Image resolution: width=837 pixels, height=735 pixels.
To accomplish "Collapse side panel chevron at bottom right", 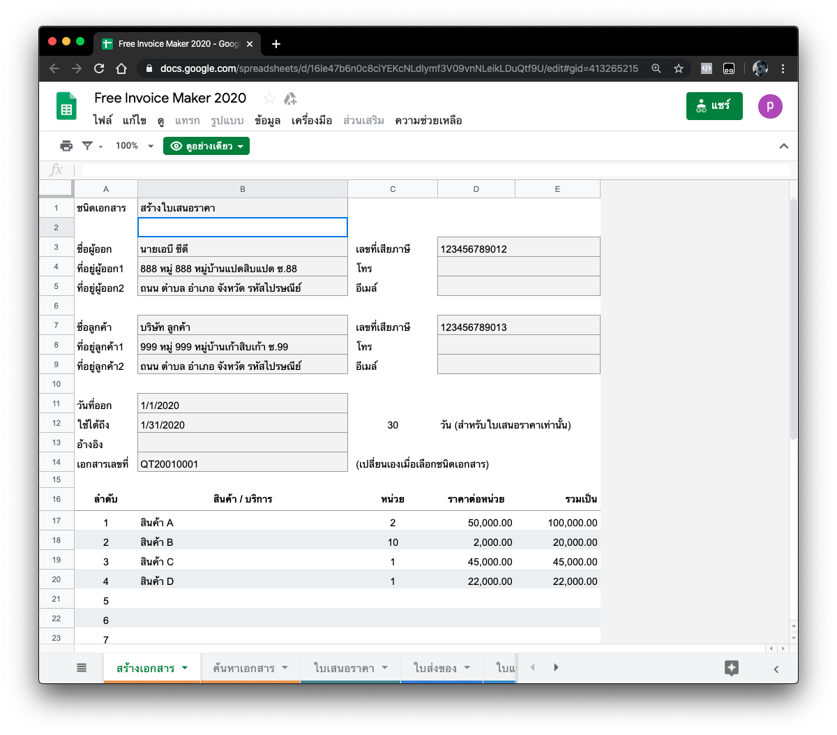I will (776, 669).
